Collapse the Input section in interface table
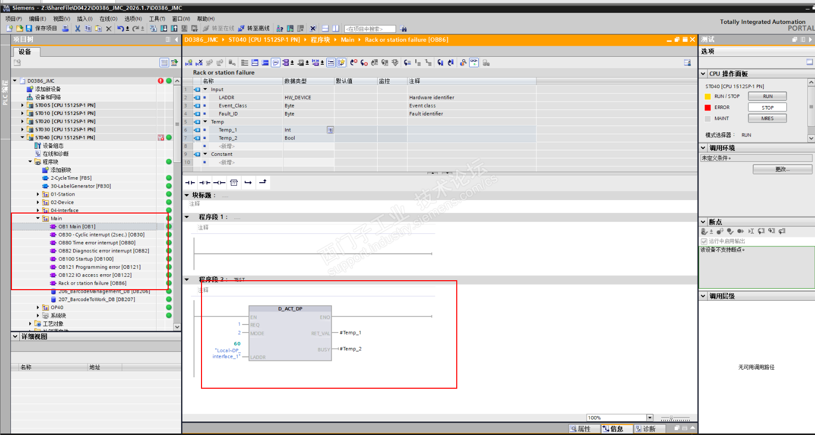Image resolution: width=815 pixels, height=435 pixels. pos(205,90)
